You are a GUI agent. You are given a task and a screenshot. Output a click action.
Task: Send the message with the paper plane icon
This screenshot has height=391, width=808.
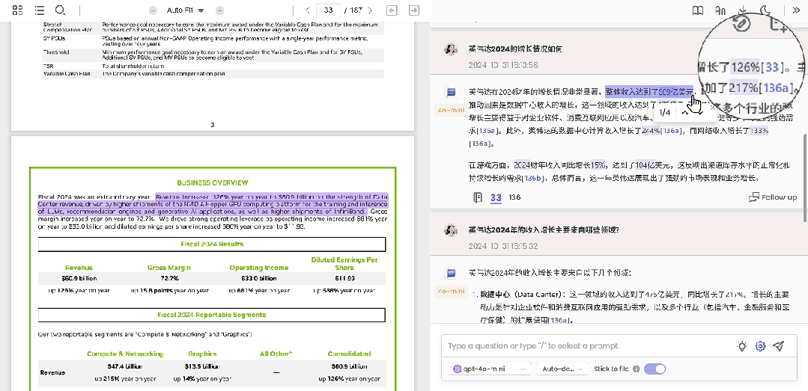click(779, 346)
